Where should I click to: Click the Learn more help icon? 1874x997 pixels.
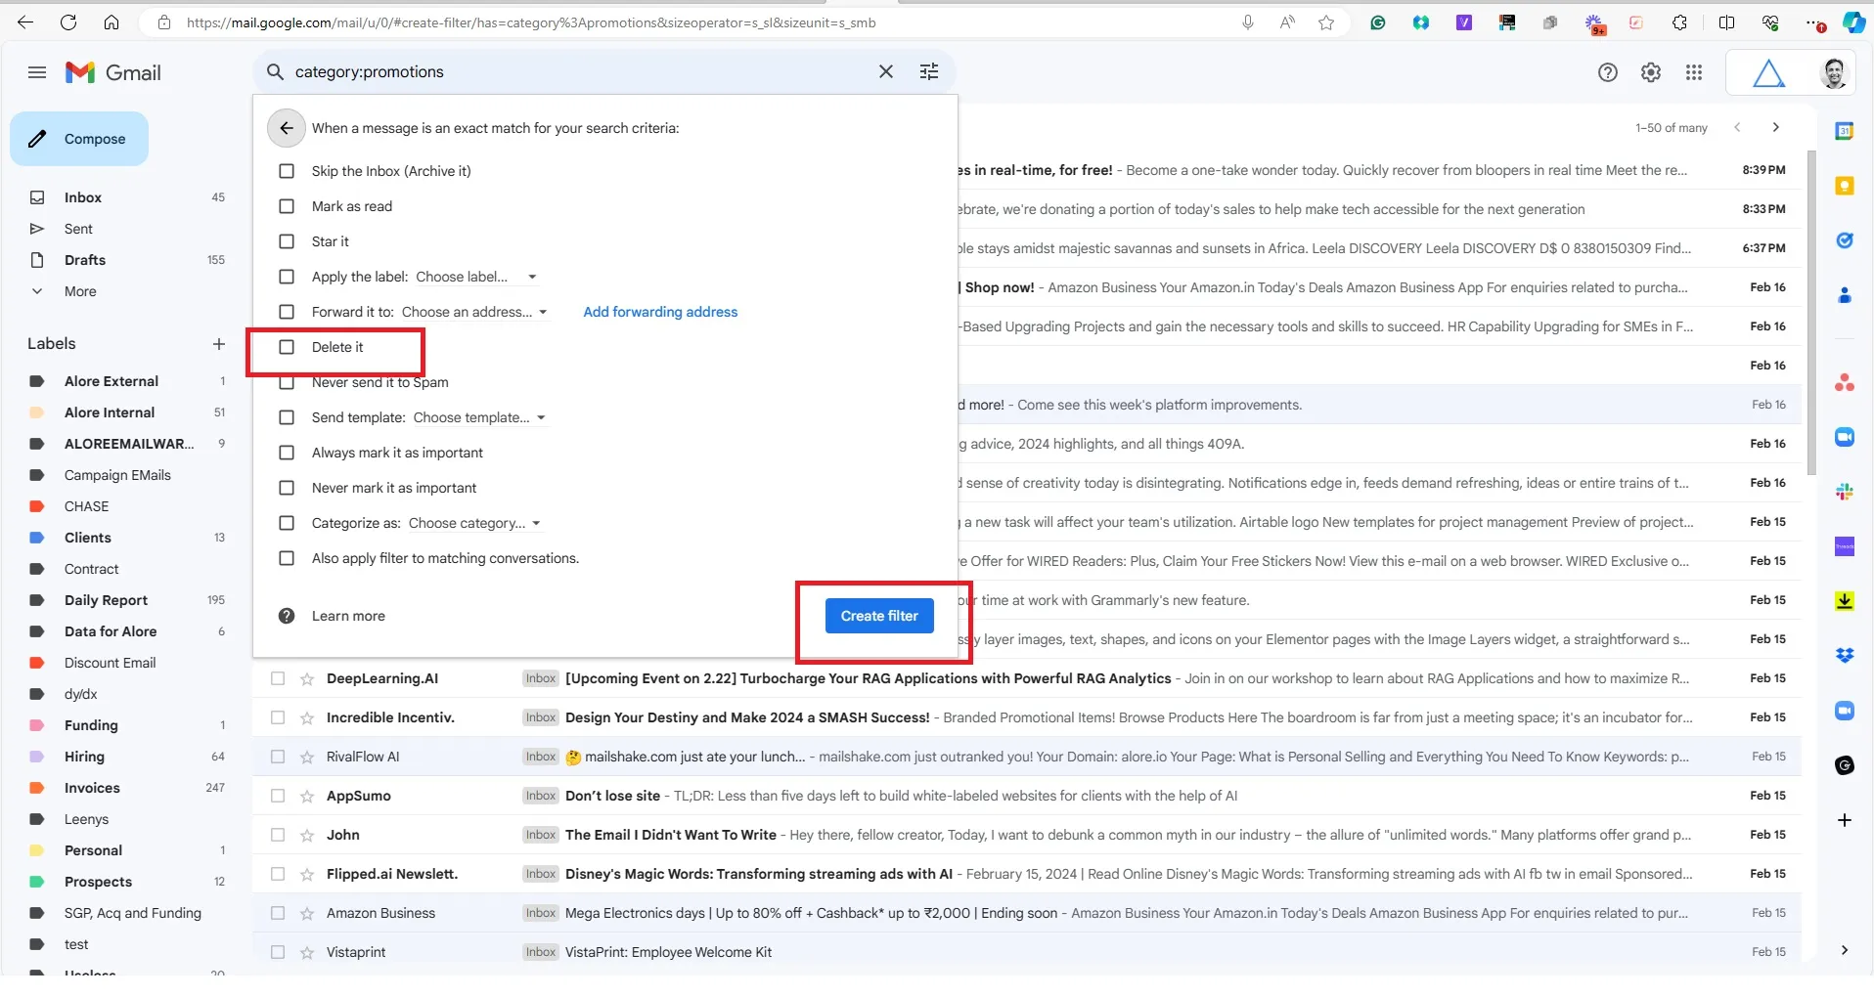(287, 616)
